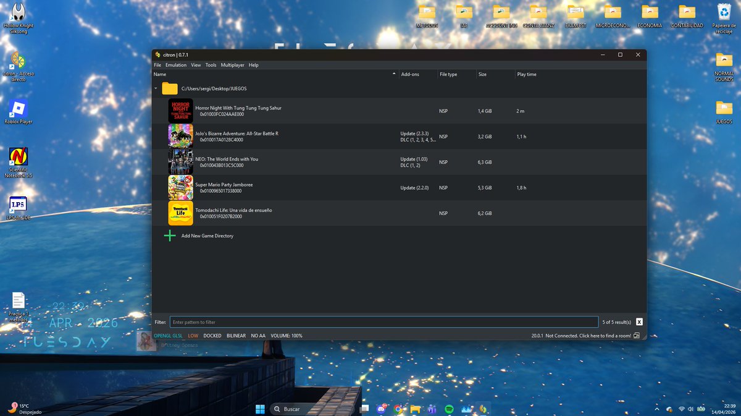Open the Papelera de reciclaje icon
Image resolution: width=741 pixels, height=416 pixels.
point(724,19)
